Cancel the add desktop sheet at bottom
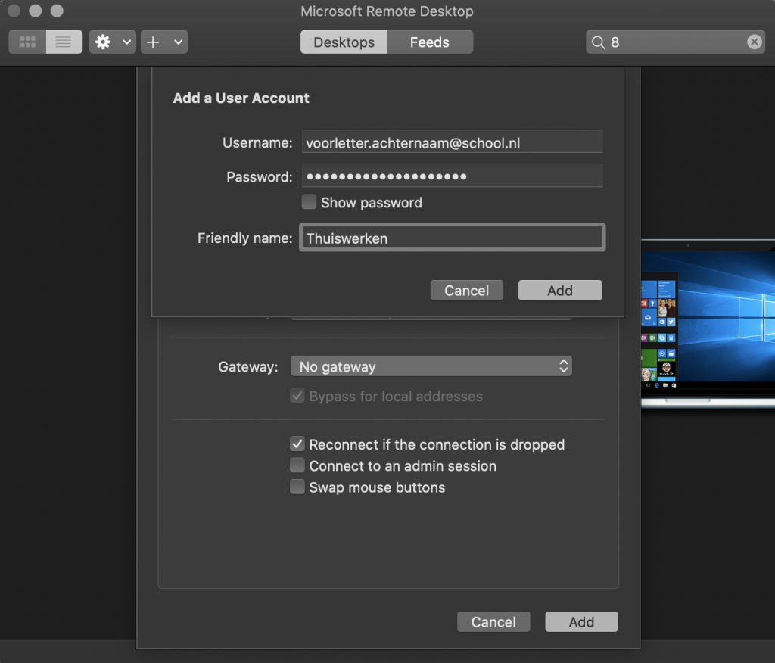775x663 pixels. 493,621
